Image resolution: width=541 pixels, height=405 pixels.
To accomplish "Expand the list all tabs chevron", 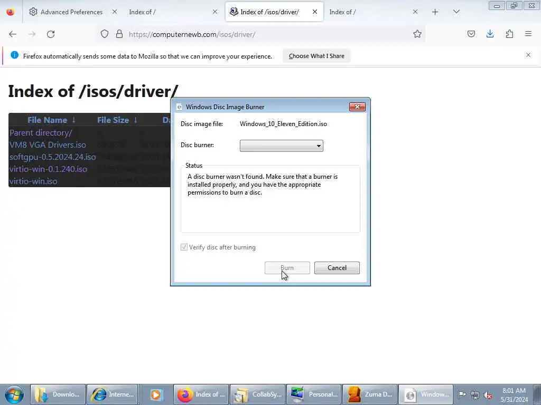I will [456, 12].
